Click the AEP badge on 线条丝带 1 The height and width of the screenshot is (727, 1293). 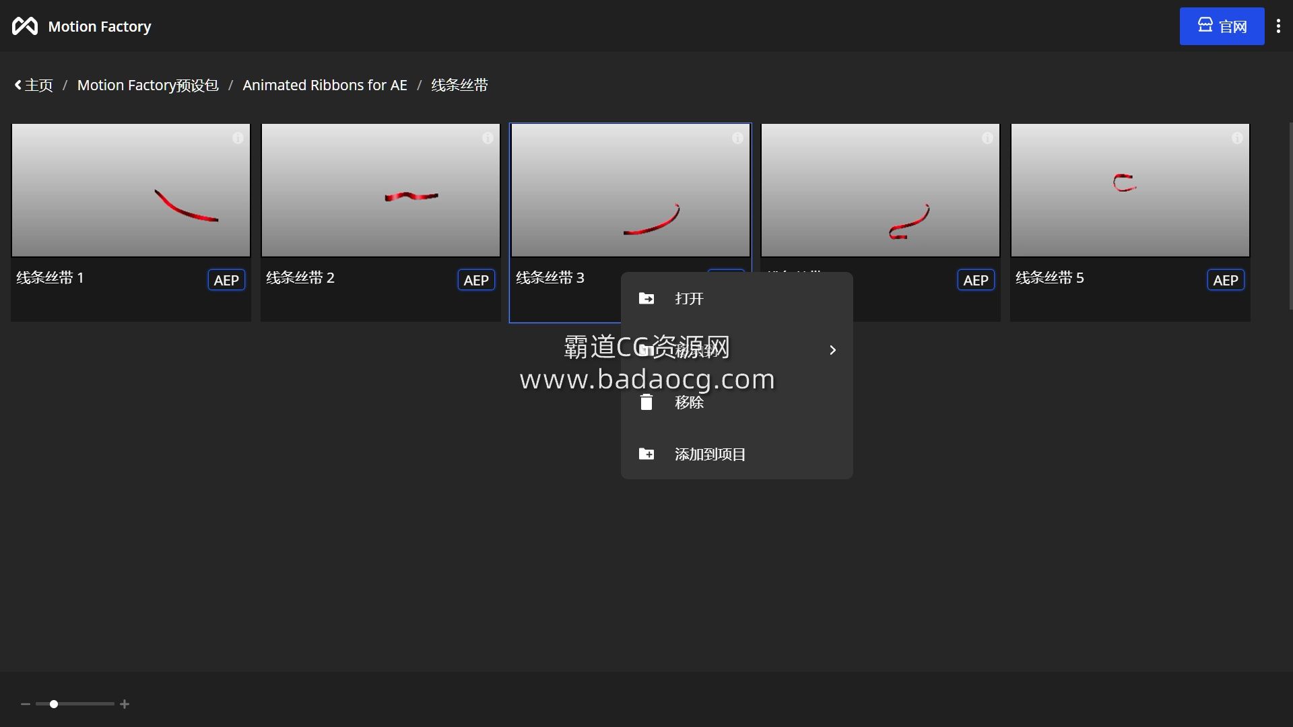point(226,280)
